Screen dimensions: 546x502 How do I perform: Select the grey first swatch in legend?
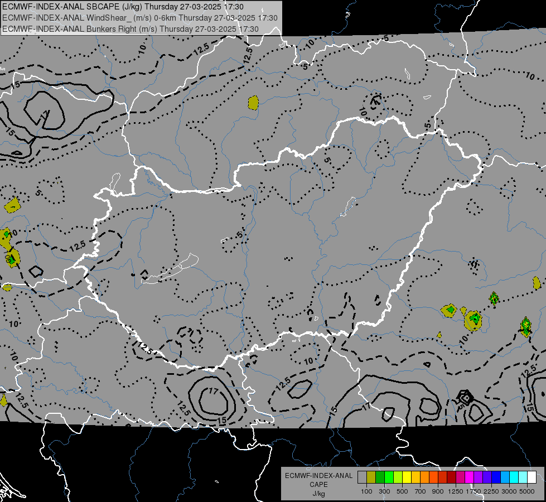pyautogui.click(x=362, y=477)
